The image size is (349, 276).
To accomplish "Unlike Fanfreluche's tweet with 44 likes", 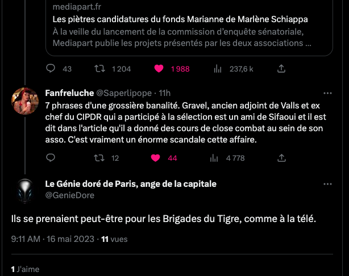I will 159,158.
